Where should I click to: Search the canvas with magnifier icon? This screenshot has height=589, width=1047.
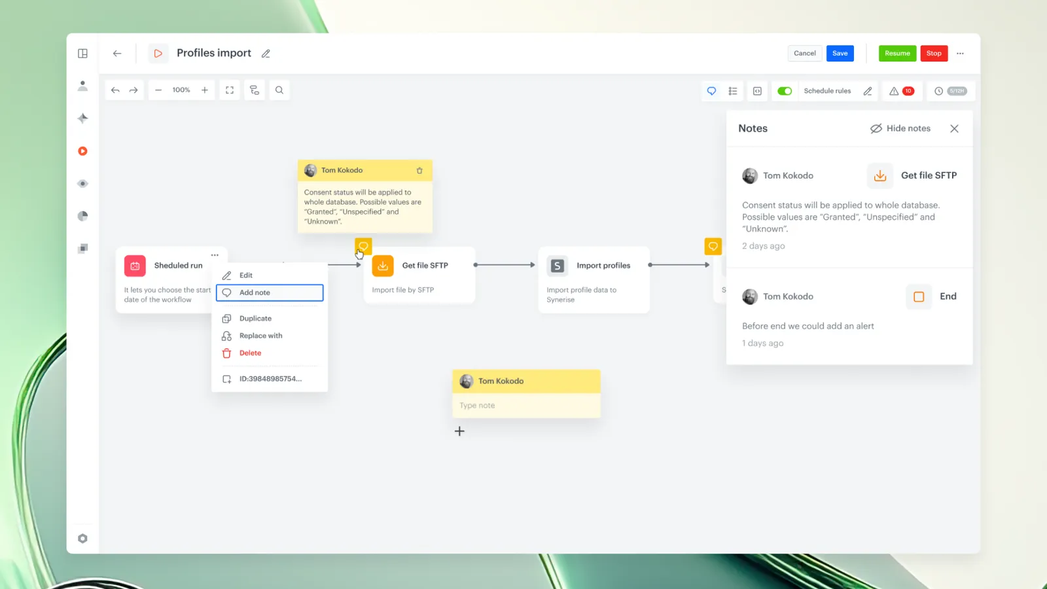pyautogui.click(x=279, y=90)
